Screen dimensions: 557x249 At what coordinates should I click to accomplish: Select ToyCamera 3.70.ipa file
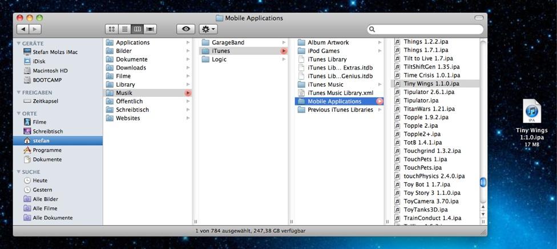click(435, 201)
